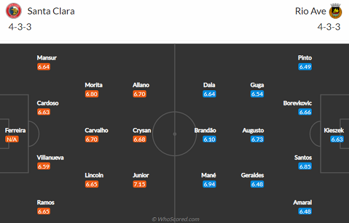The width and height of the screenshot is (349, 223).
Task: Select Junior's 7.15 rating badge
Action: point(140,184)
